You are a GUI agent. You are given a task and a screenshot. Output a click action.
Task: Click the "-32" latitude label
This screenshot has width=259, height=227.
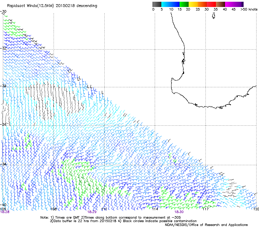[3, 48]
